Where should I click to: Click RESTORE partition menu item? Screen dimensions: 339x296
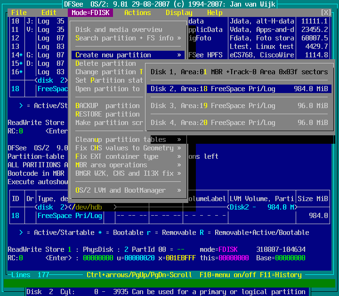pos(107,114)
